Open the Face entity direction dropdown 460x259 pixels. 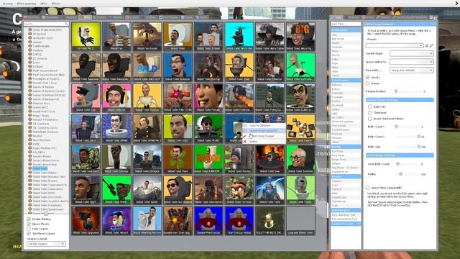(x=411, y=71)
